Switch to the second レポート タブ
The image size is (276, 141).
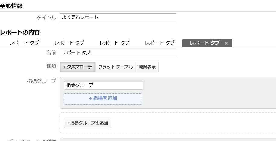69,43
